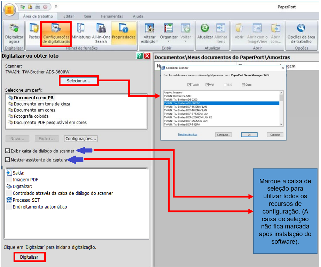Confirm with OK in Selecionar Scanner
Viewport: 321px width, 267px height.
249,135
